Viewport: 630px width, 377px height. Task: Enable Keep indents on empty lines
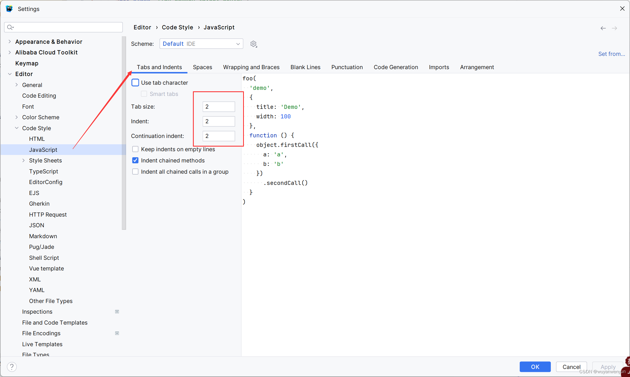coord(135,149)
